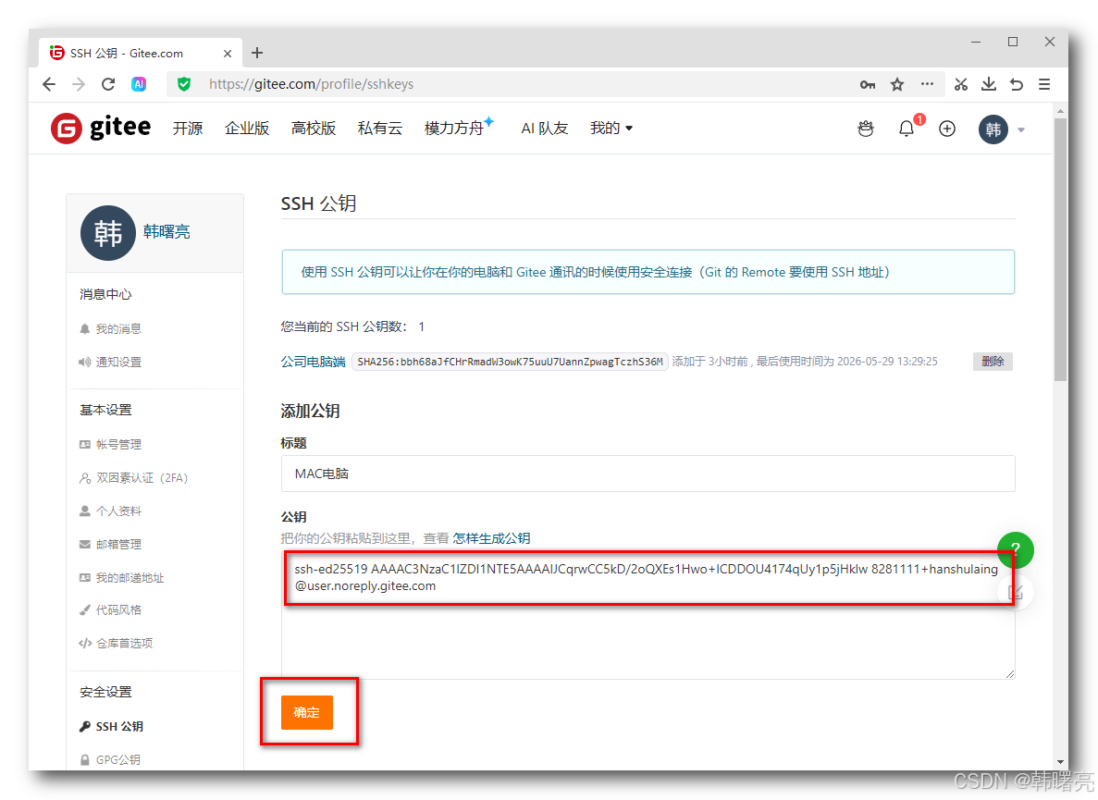The image size is (1098, 800).
Task: Click the SHA256 fingerprint text
Action: 510,362
